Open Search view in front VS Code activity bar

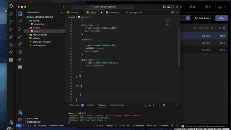point(20,21)
